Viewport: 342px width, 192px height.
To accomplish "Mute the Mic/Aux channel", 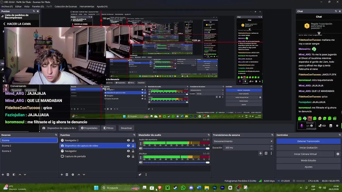I will pos(141,162).
